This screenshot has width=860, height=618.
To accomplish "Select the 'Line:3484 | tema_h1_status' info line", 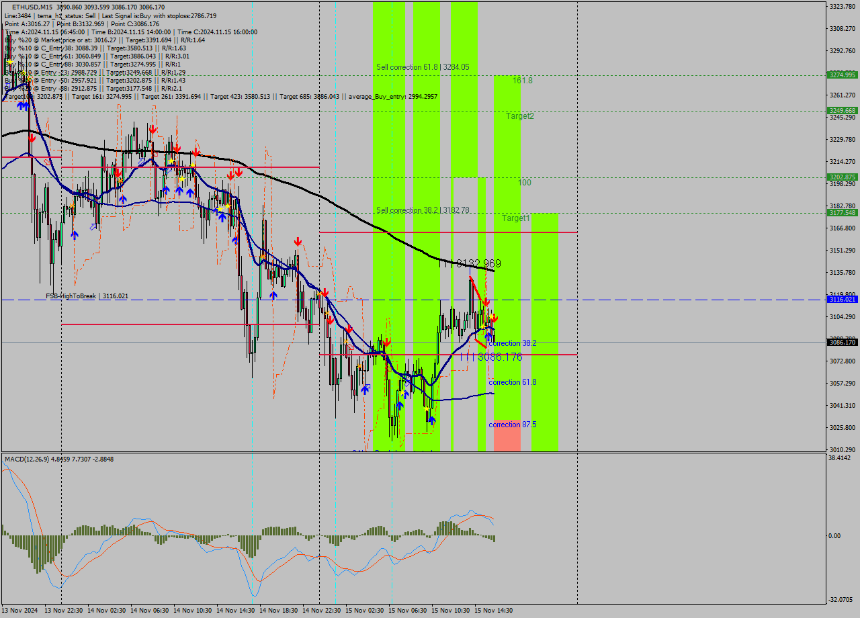I will pyautogui.click(x=111, y=15).
